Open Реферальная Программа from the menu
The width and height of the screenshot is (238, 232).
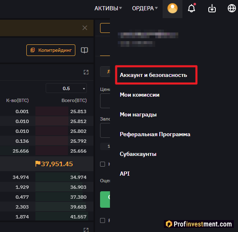[x=155, y=135]
